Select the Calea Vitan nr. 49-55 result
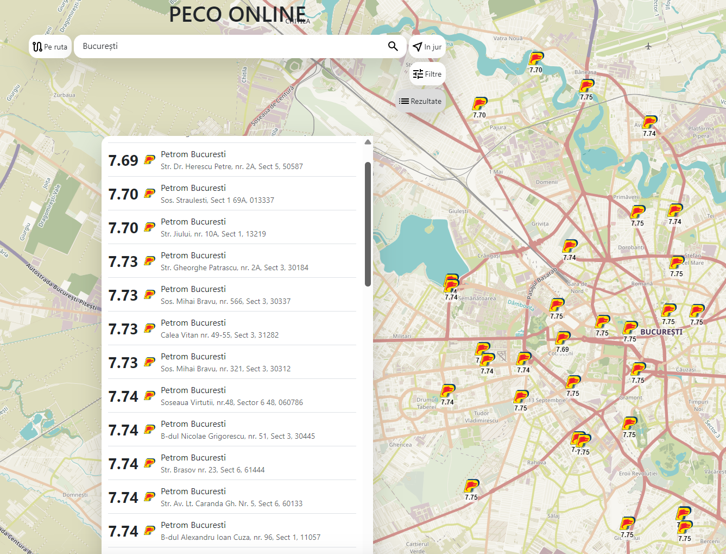Viewport: 726px width, 554px height. [x=232, y=328]
